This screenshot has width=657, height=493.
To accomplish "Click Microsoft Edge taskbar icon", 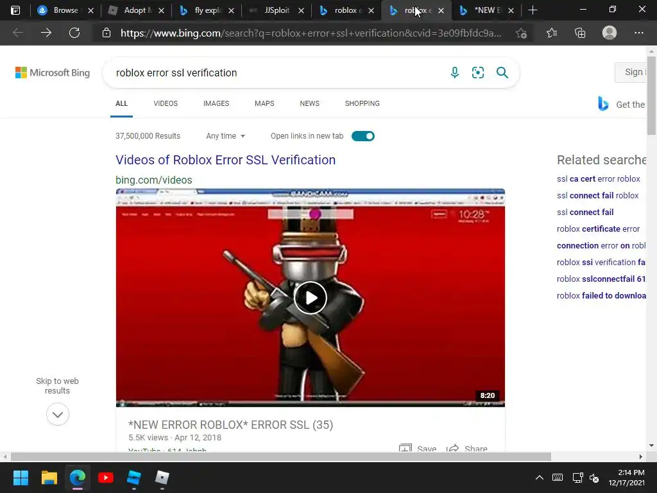I will click(x=78, y=478).
